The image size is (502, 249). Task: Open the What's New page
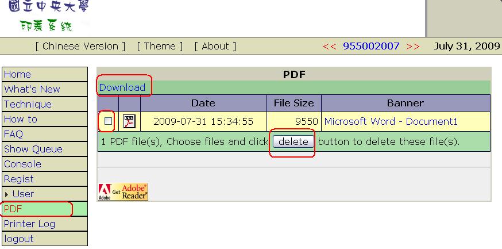pos(32,89)
